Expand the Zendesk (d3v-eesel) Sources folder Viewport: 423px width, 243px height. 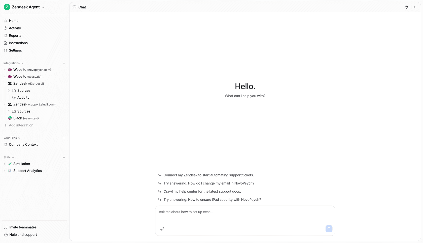pos(9,90)
